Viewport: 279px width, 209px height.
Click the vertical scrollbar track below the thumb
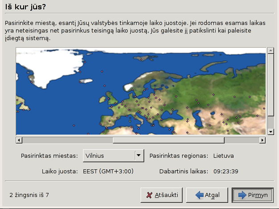270,122
